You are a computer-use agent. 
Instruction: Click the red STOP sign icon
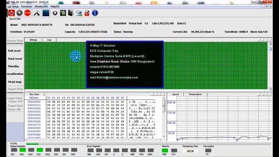27,13
